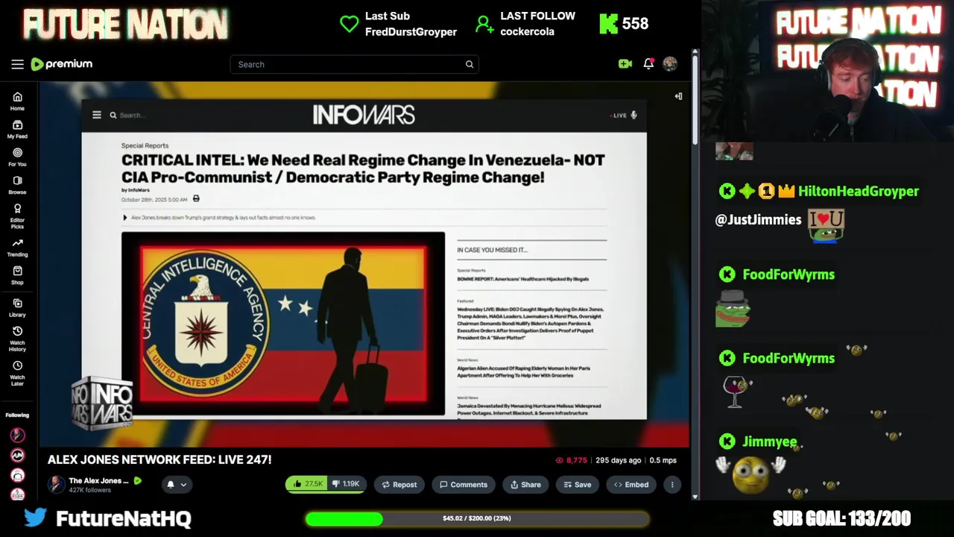Screen dimensions: 954x537
Task: Open Shop in sidebar
Action: (x=17, y=275)
